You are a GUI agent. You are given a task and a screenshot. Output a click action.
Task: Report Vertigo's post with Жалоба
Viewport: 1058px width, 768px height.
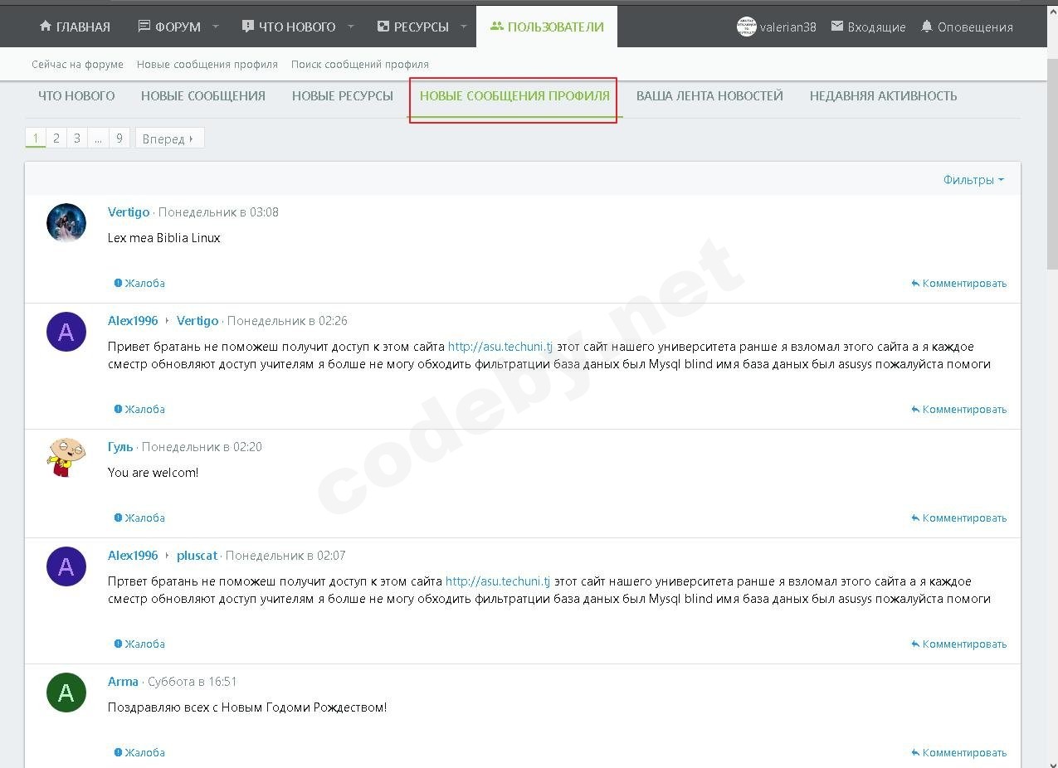(139, 283)
